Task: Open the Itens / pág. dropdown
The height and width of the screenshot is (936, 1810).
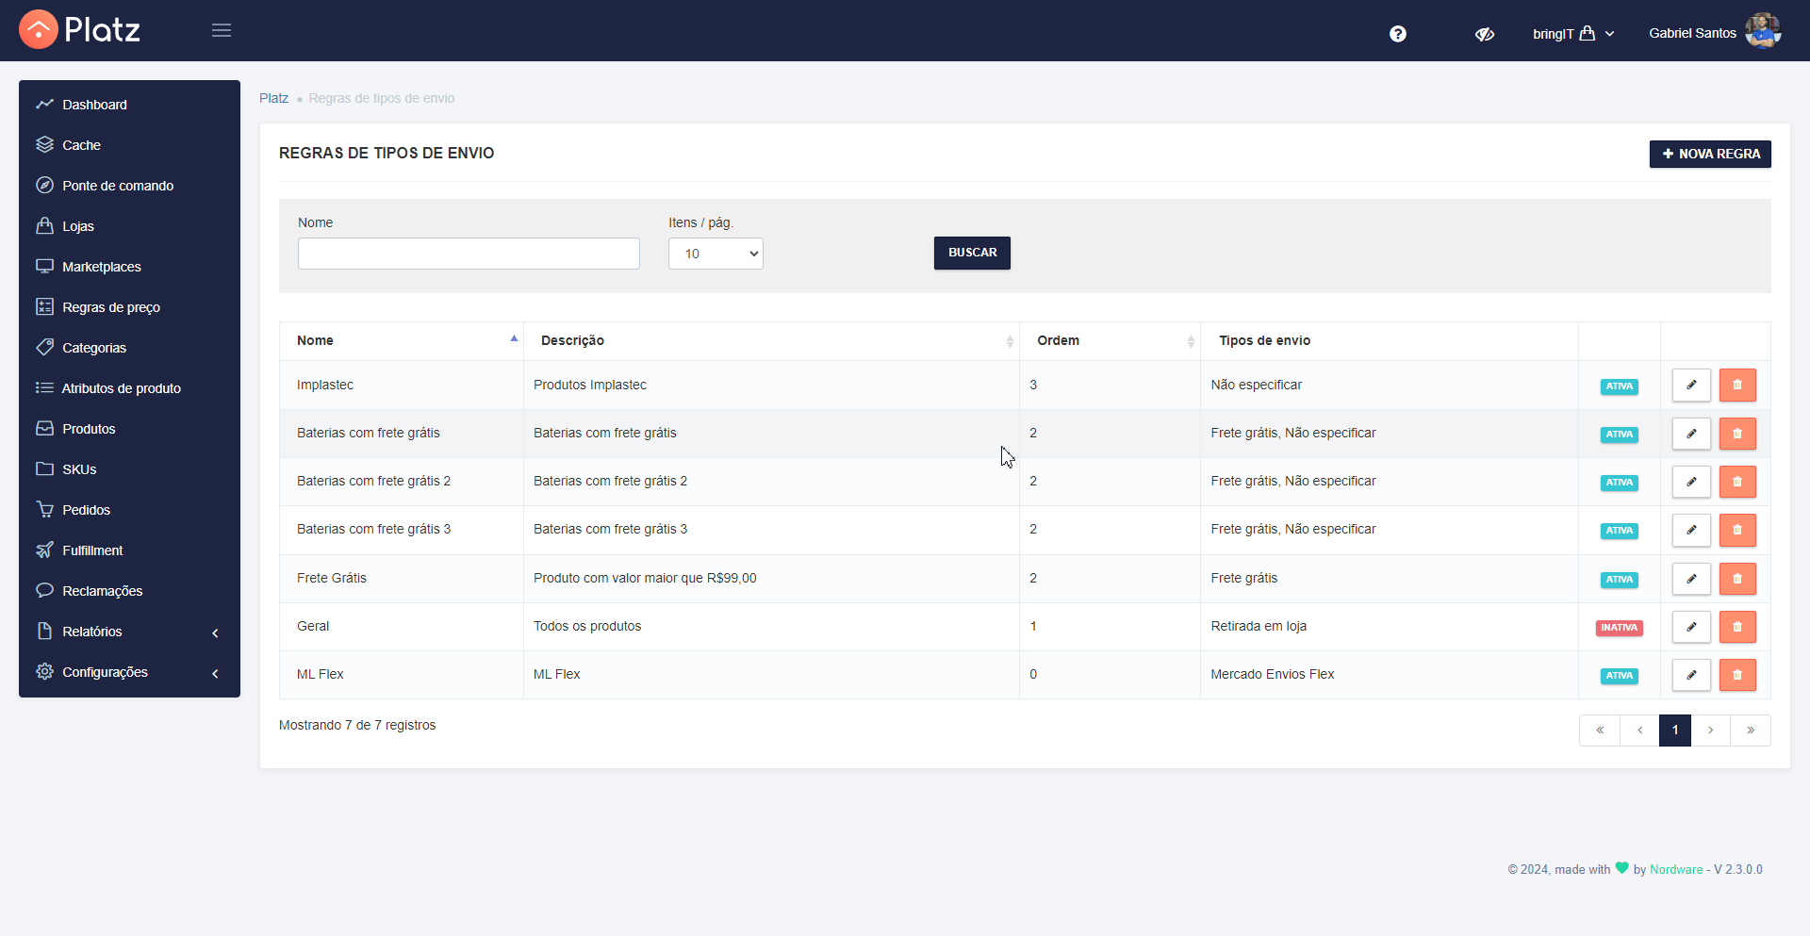Action: (716, 254)
